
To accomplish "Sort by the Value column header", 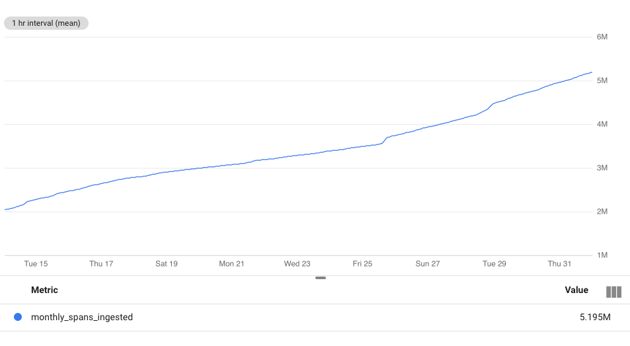I will click(x=576, y=290).
